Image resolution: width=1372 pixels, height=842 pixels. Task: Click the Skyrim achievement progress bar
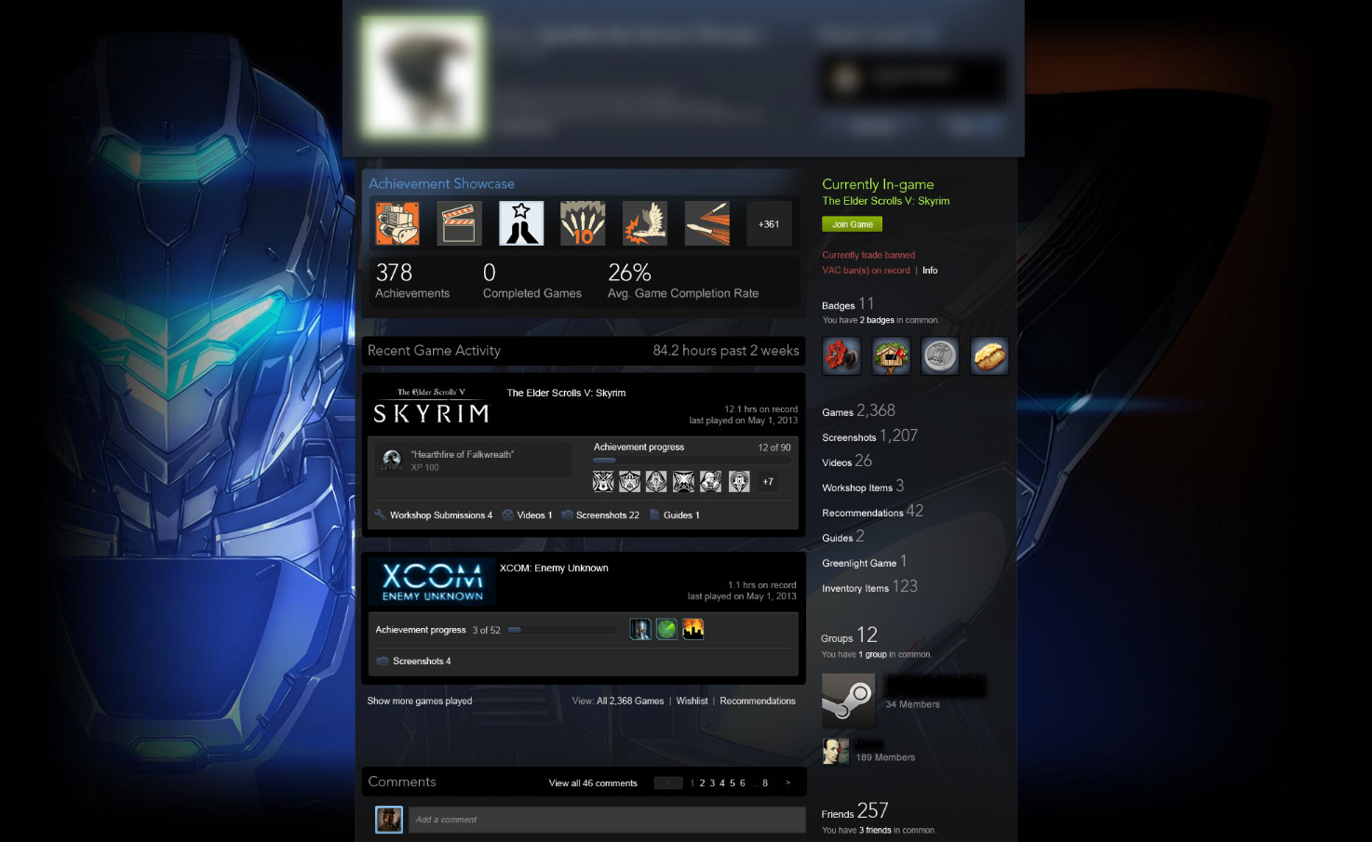click(693, 461)
